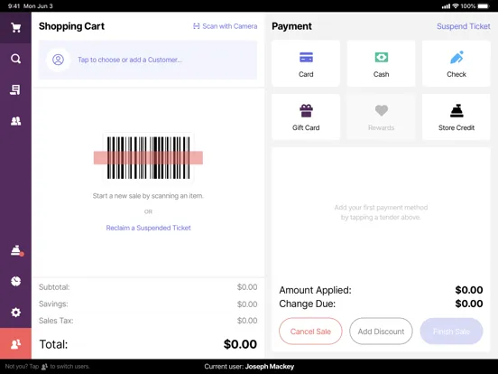Image resolution: width=498 pixels, height=374 pixels.
Task: Click the 9:41 clock in status bar
Action: pyautogui.click(x=14, y=6)
